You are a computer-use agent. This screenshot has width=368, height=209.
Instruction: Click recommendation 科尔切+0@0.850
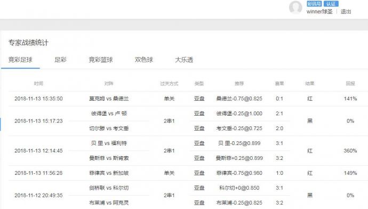[239, 188]
